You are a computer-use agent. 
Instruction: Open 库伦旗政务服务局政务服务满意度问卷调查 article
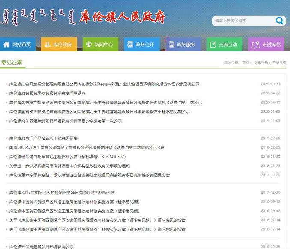[48, 93]
